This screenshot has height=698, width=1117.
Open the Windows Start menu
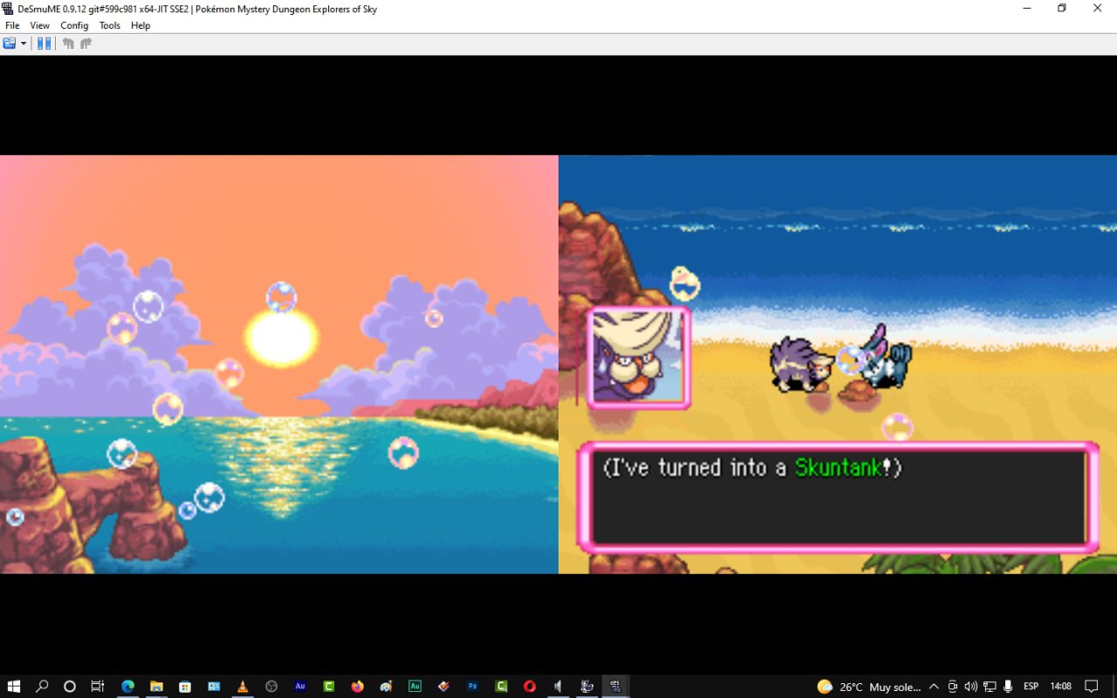[13, 687]
